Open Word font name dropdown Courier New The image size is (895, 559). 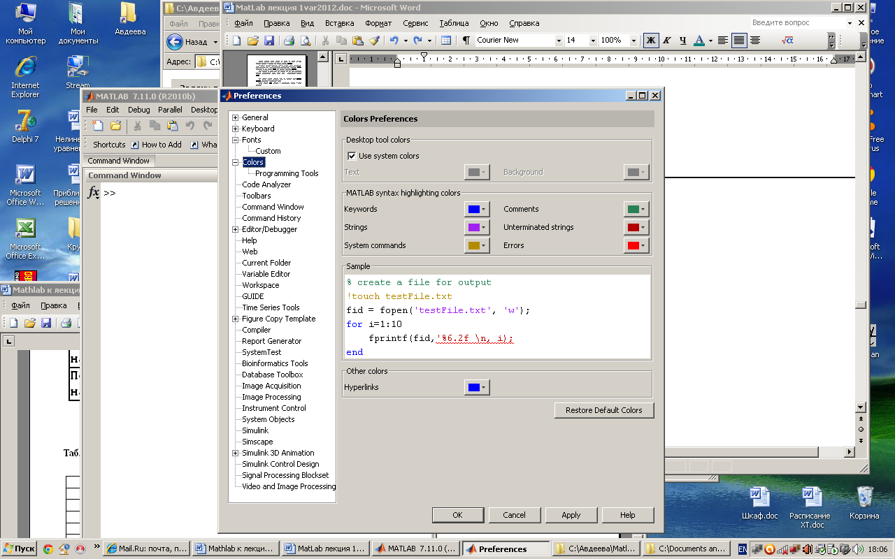coord(559,41)
